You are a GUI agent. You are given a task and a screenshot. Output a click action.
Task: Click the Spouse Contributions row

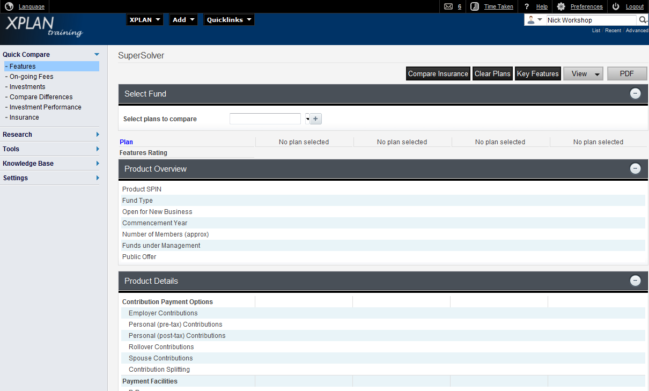click(x=383, y=358)
